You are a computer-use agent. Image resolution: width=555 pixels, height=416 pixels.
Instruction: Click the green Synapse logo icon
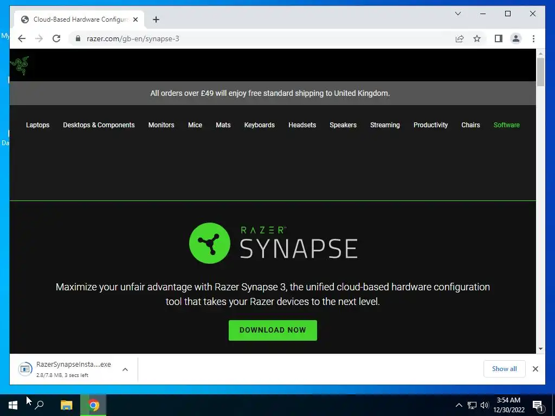(x=210, y=243)
